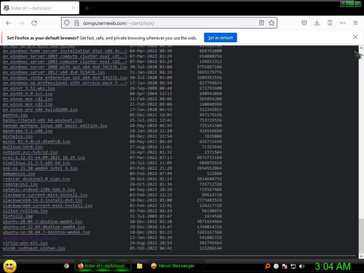Download en_winxp_mce_cd2.iso

28,104
